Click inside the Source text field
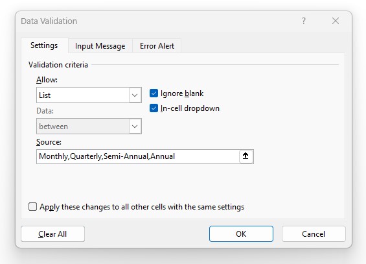 138,156
